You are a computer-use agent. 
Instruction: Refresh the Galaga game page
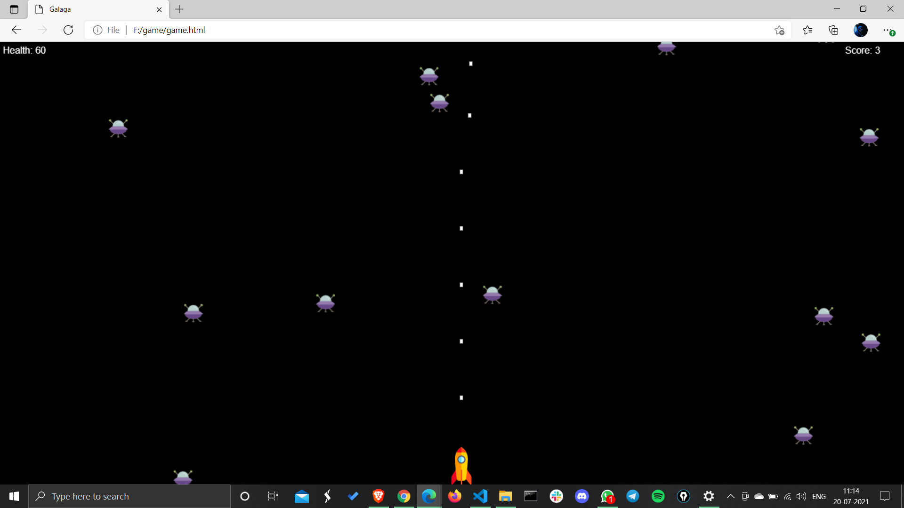(68, 30)
